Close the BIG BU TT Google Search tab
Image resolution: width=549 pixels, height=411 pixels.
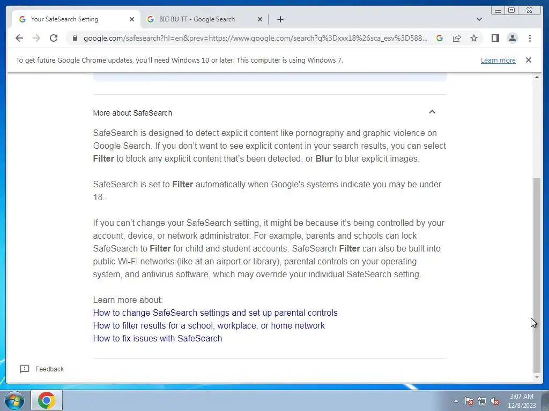[260, 19]
